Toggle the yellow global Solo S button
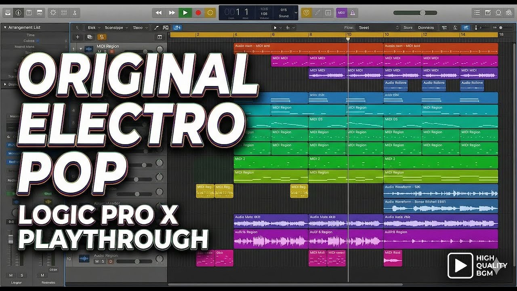 point(101,37)
